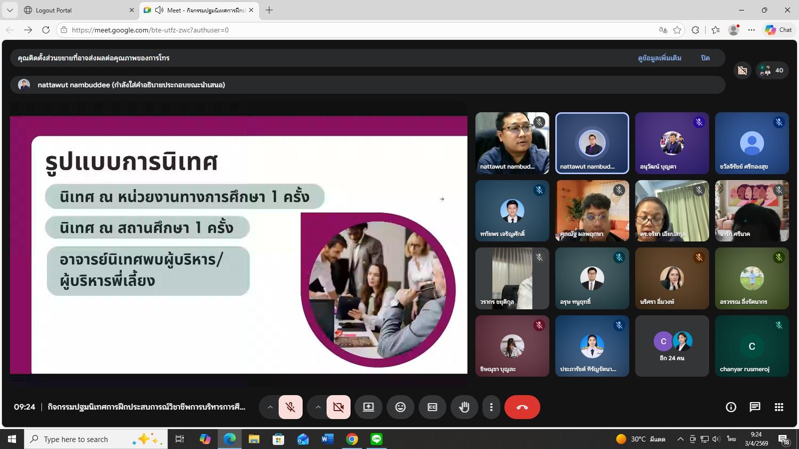Open the activities grid icon
Viewport: 799px width, 449px height.
pos(779,407)
